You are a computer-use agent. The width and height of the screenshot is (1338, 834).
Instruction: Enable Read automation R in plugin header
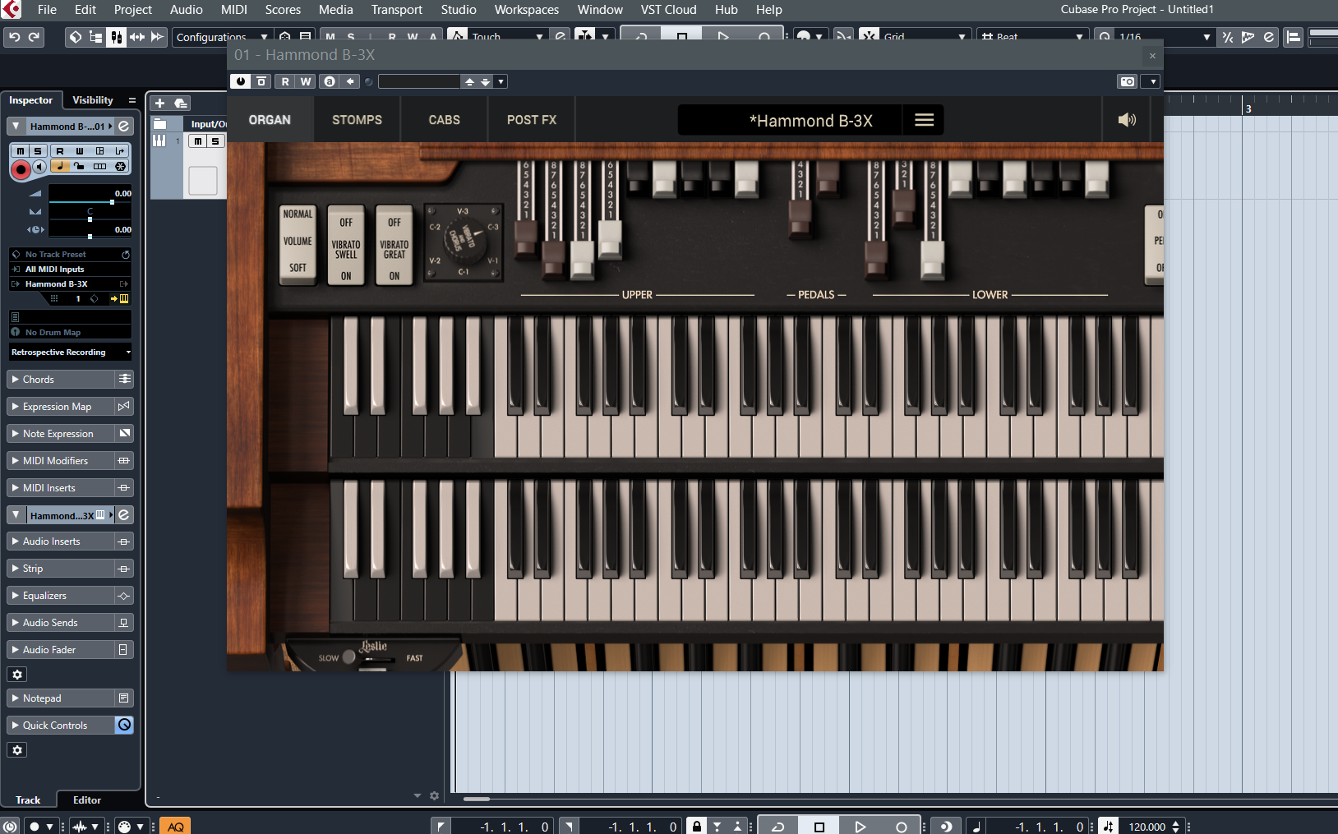tap(285, 81)
